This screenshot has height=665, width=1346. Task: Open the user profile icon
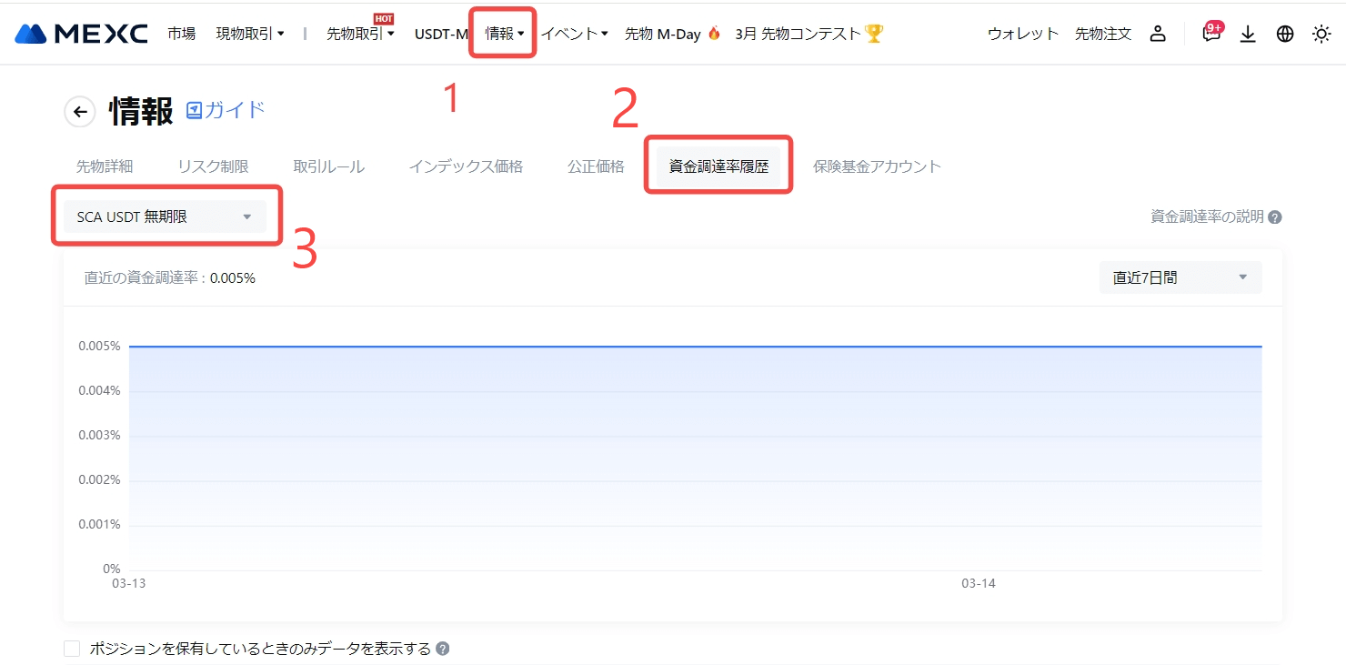tap(1157, 34)
